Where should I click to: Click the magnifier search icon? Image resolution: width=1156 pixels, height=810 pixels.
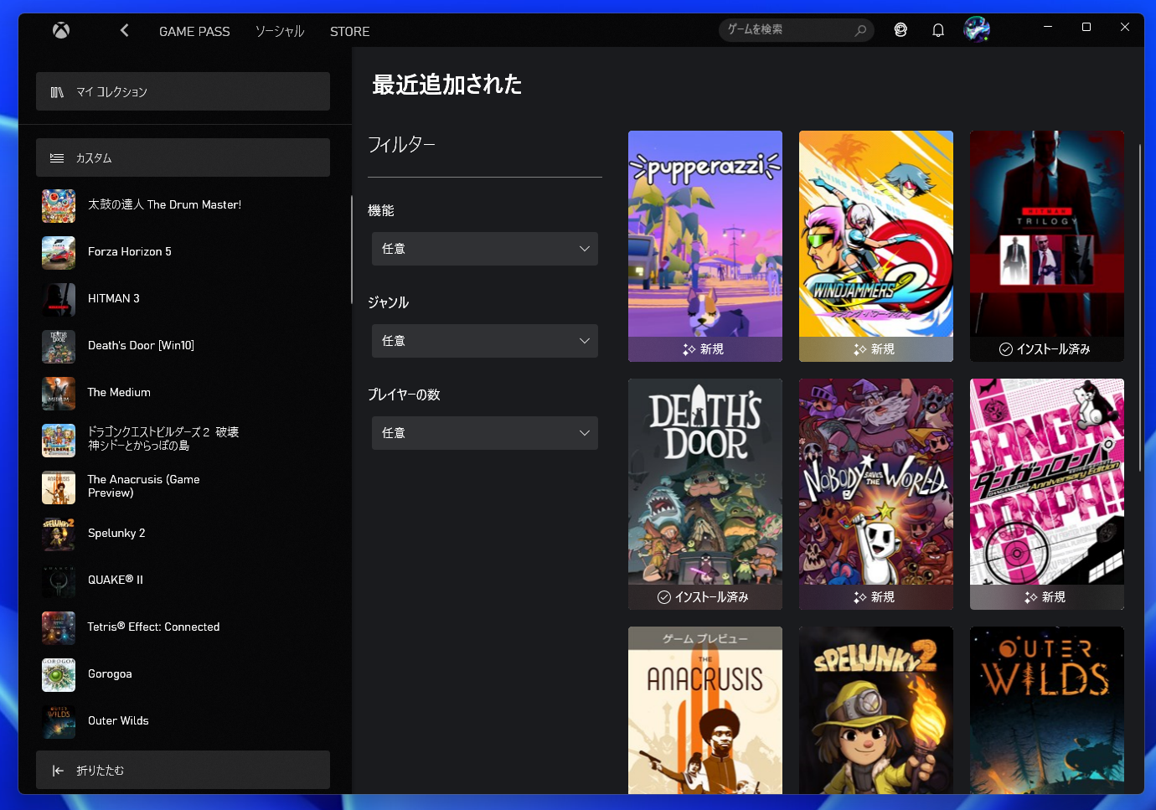point(860,30)
